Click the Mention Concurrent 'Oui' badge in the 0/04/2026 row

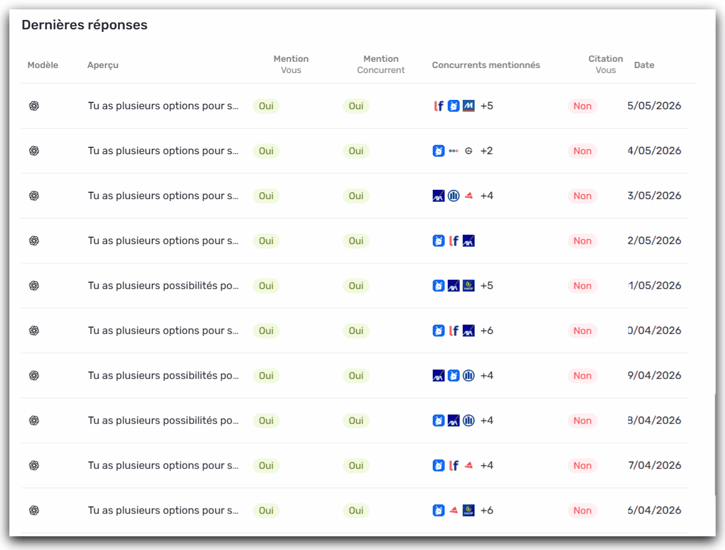pos(356,330)
